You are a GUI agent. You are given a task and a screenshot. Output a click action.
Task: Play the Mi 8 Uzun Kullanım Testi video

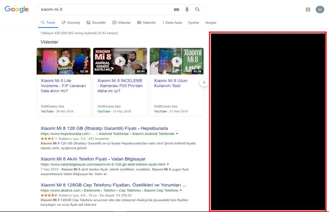click(x=177, y=61)
